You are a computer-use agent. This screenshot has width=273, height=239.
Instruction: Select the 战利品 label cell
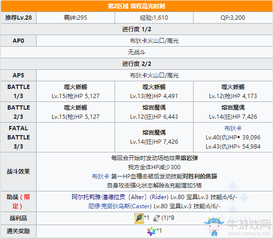pyautogui.click(x=18, y=218)
